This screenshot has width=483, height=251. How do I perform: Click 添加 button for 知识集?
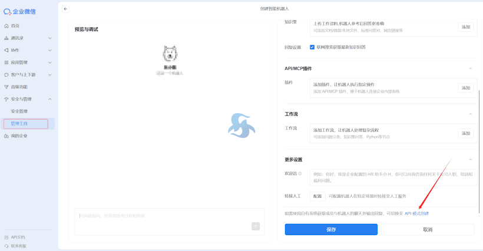pos(466,27)
